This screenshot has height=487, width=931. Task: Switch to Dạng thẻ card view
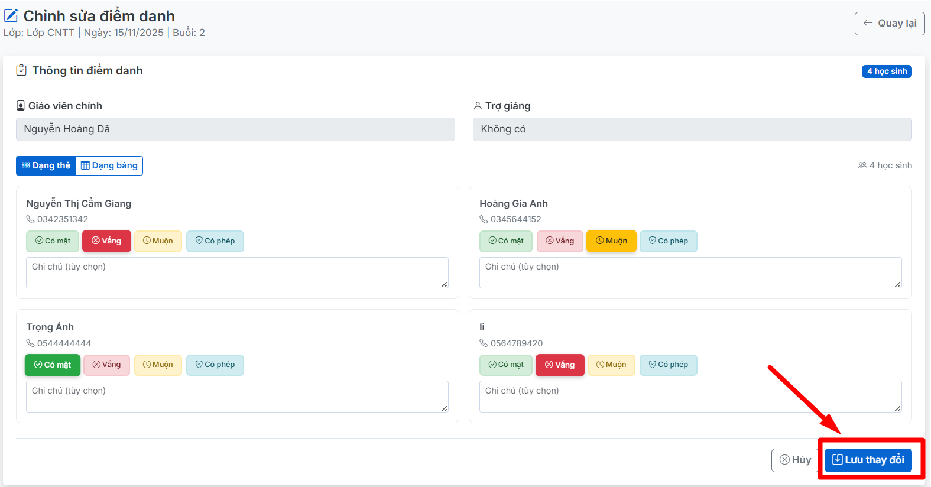pos(46,165)
